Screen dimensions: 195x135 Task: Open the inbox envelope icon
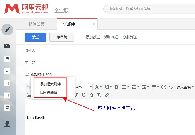coord(7,46)
